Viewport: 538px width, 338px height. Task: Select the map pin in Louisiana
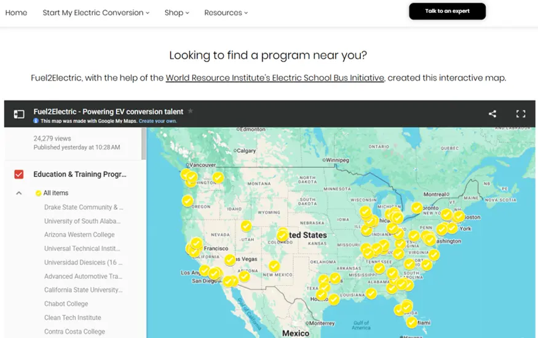coord(371,293)
